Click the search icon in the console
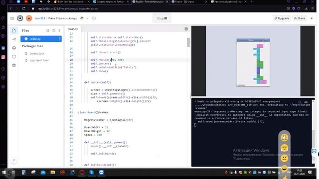319x179 pixels. pyautogui.click(x=300, y=102)
